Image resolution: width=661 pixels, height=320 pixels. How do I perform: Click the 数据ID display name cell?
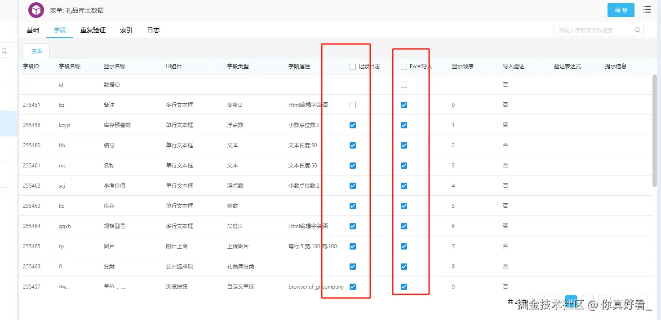coord(112,85)
